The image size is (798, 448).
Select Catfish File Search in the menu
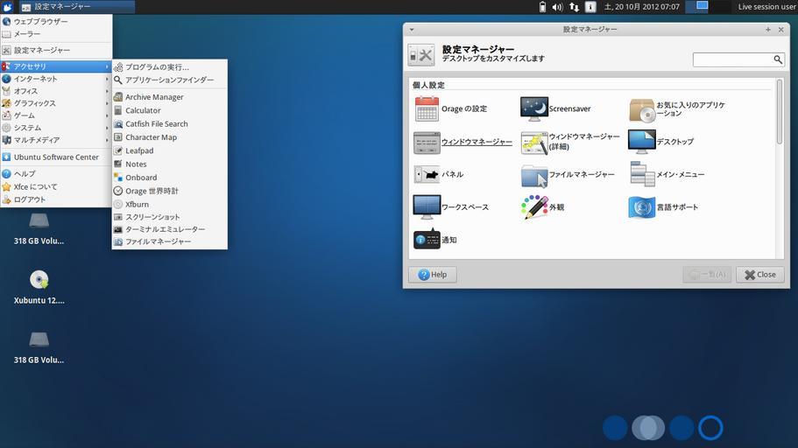[156, 124]
